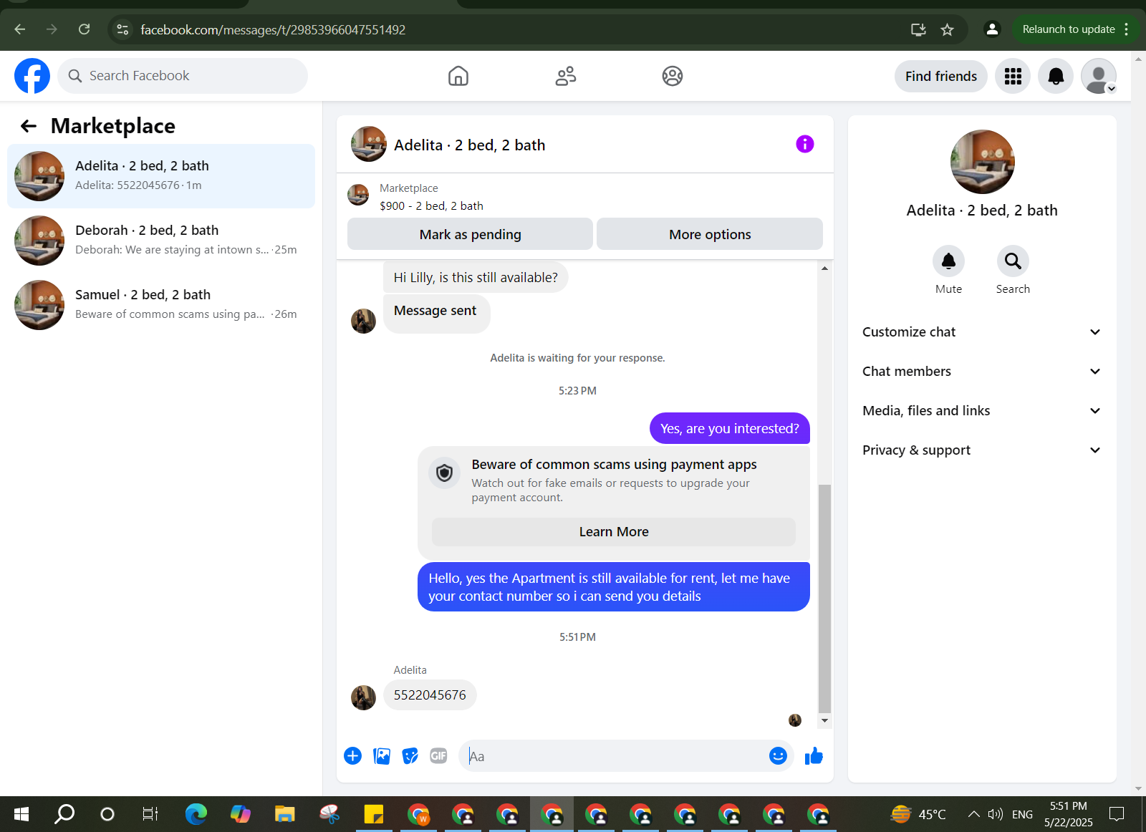Select message starting "Hello, yes the Apartment"

click(614, 587)
